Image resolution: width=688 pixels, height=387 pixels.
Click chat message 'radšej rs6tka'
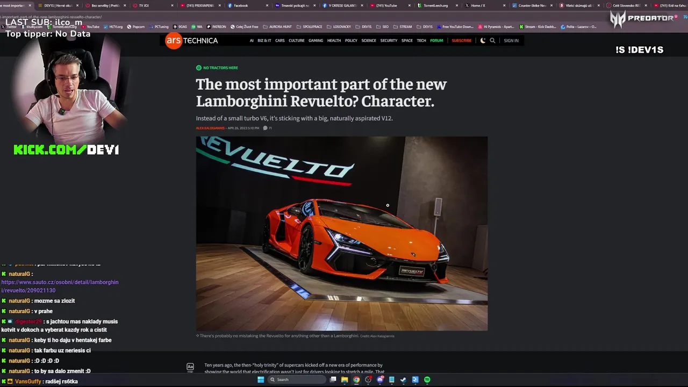click(x=61, y=381)
